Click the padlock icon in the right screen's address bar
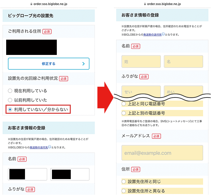Viewport: 211px width, 195px height. (144, 4)
